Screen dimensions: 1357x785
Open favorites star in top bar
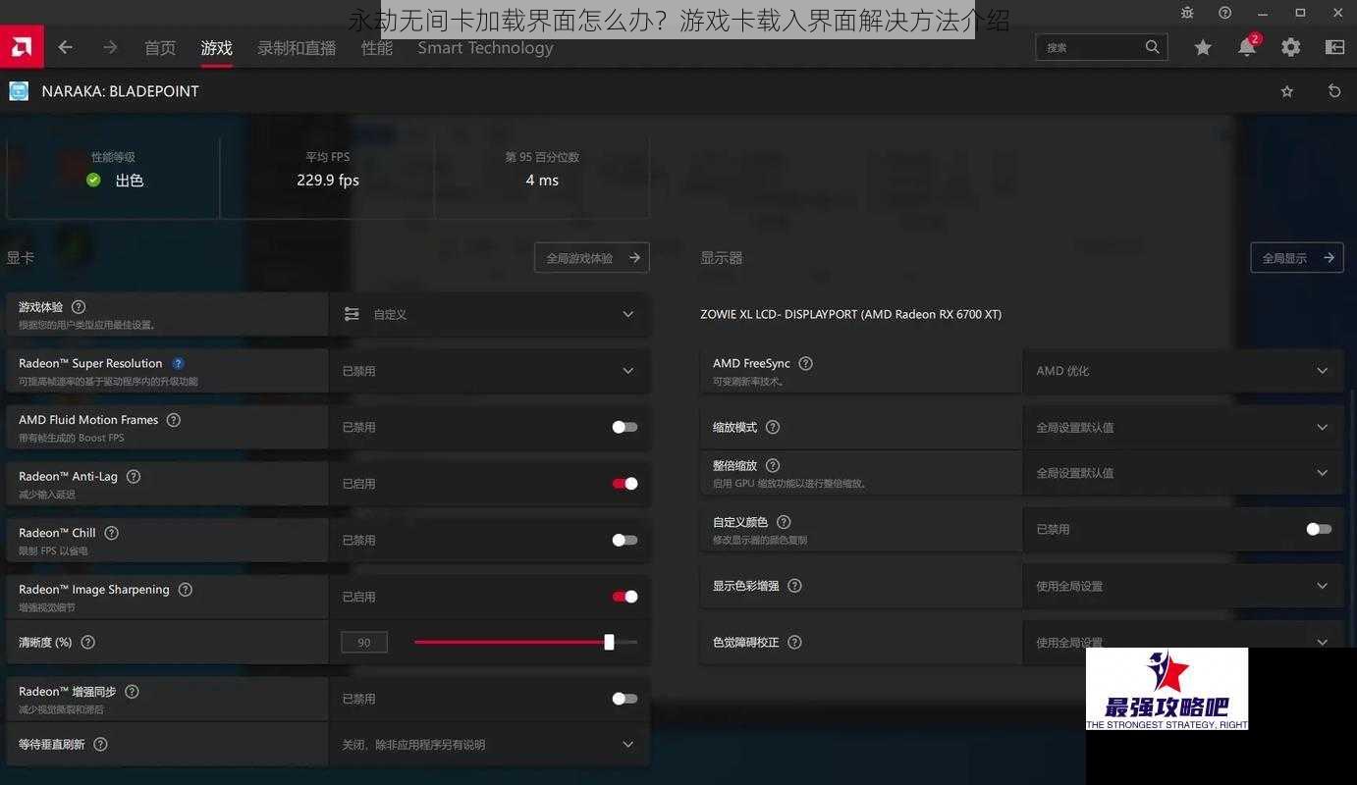click(1203, 47)
